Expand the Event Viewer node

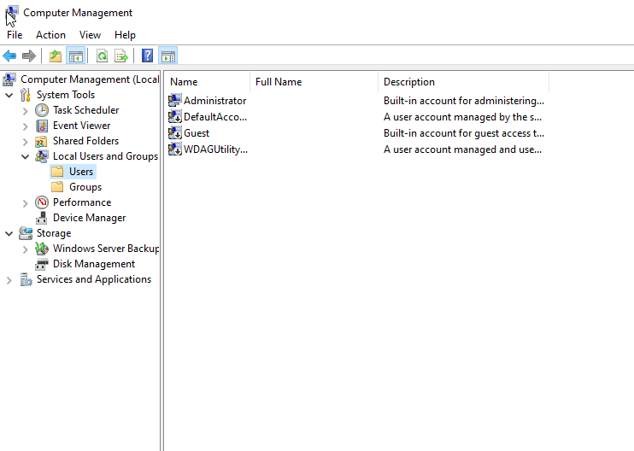[25, 126]
